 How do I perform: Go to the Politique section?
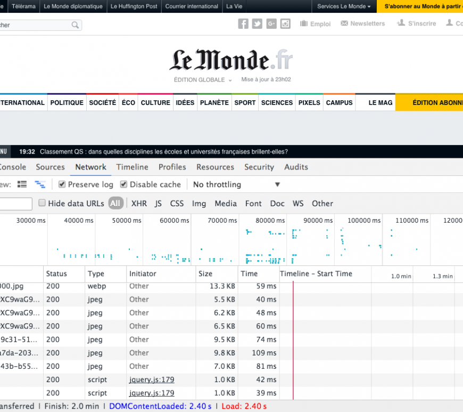pyautogui.click(x=67, y=103)
